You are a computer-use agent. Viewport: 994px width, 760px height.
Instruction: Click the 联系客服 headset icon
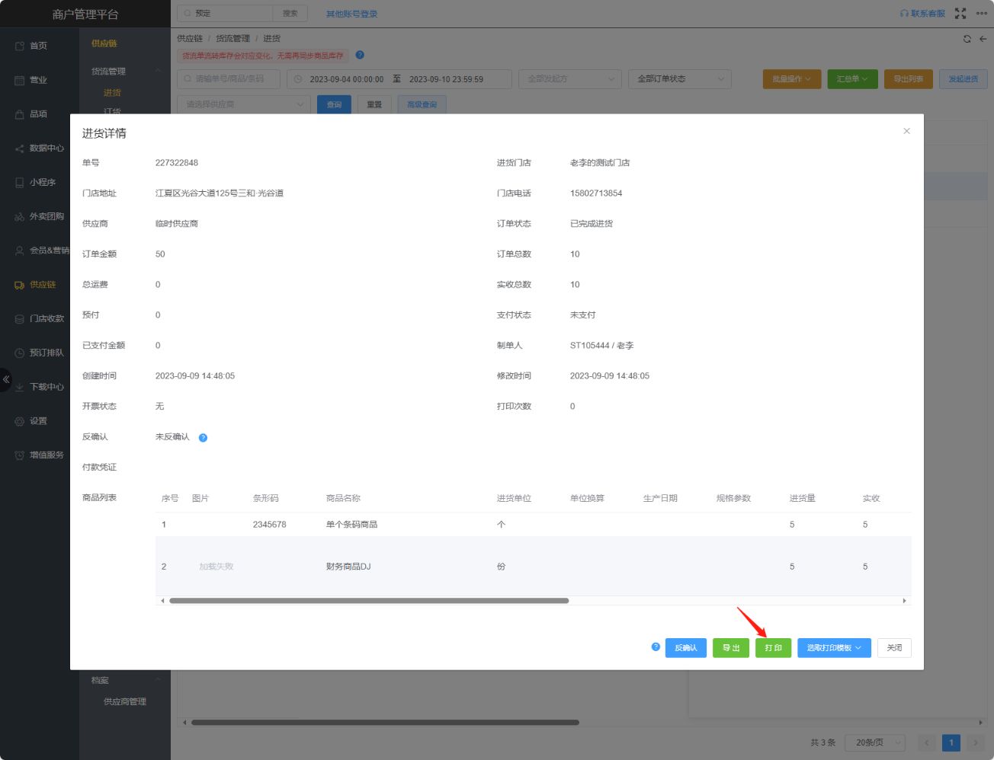[904, 14]
